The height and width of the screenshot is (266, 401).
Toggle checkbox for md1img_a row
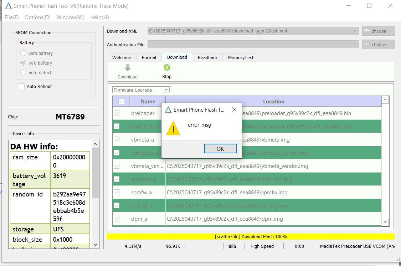coord(117,179)
